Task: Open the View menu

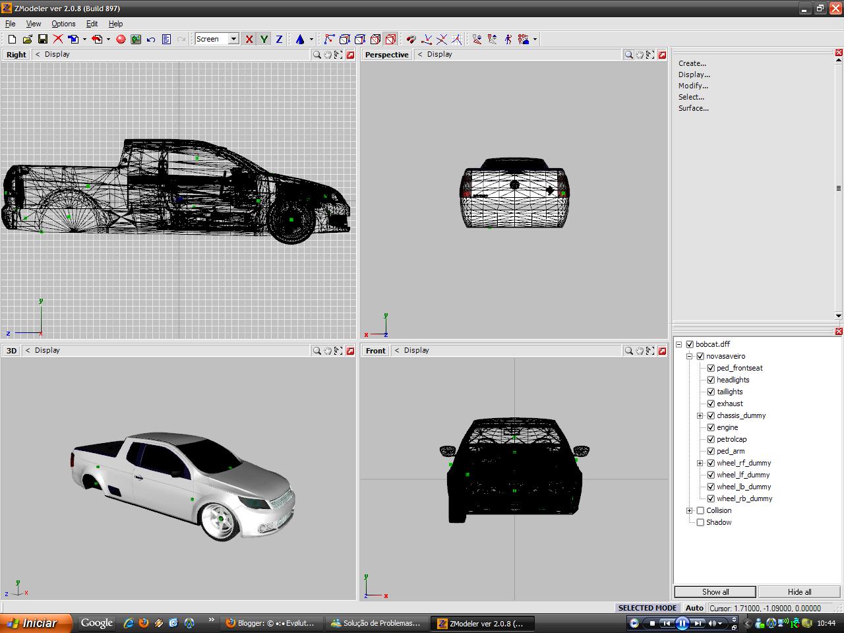Action: pos(33,24)
